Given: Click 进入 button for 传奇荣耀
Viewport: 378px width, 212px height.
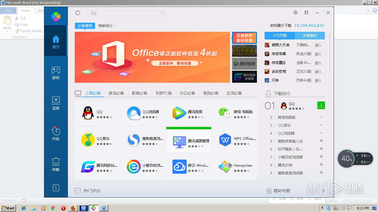Looking at the screenshot, I should pyautogui.click(x=318, y=54).
